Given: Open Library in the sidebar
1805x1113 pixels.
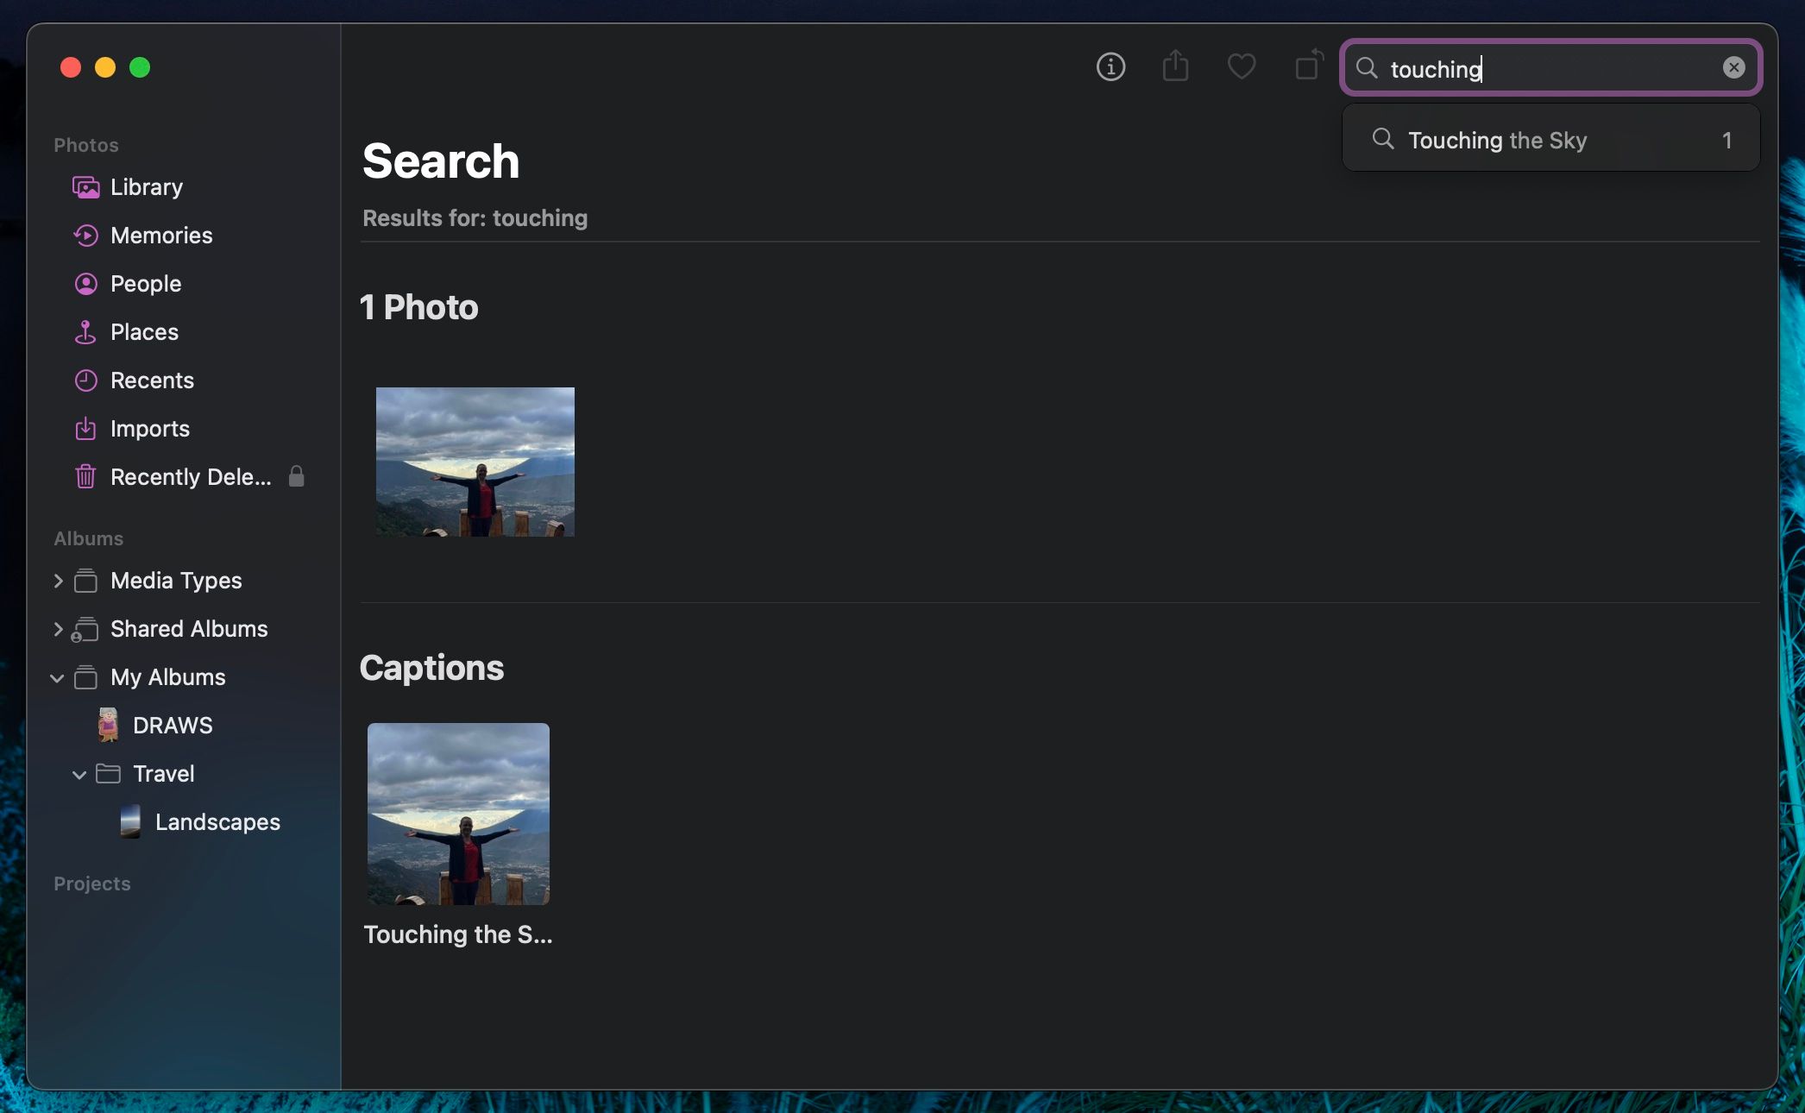Looking at the screenshot, I should (146, 187).
